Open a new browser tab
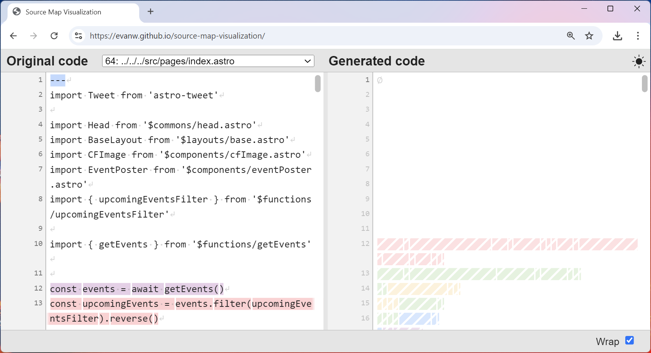651x353 pixels. 151,12
